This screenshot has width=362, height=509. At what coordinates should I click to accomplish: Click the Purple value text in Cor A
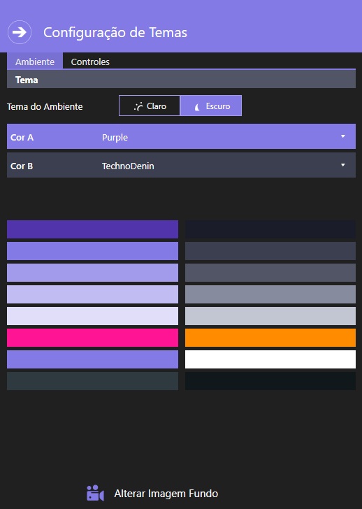pyautogui.click(x=115, y=137)
